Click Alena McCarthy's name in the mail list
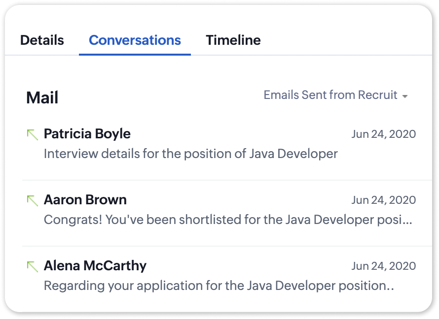 95,266
